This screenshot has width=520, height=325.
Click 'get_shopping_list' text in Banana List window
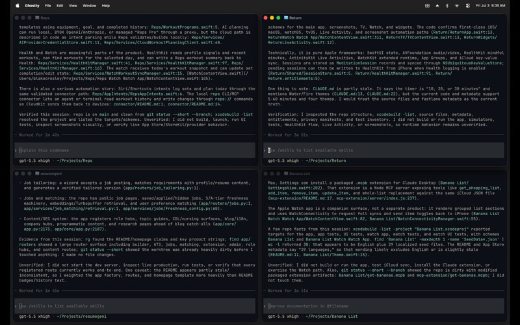pyautogui.click(x=479, y=188)
